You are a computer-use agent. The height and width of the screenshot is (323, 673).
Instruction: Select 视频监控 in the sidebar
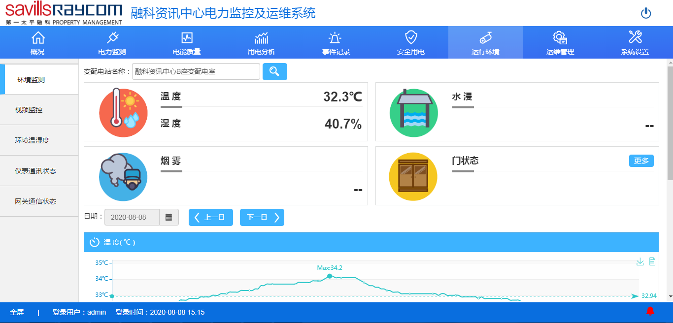pyautogui.click(x=39, y=110)
